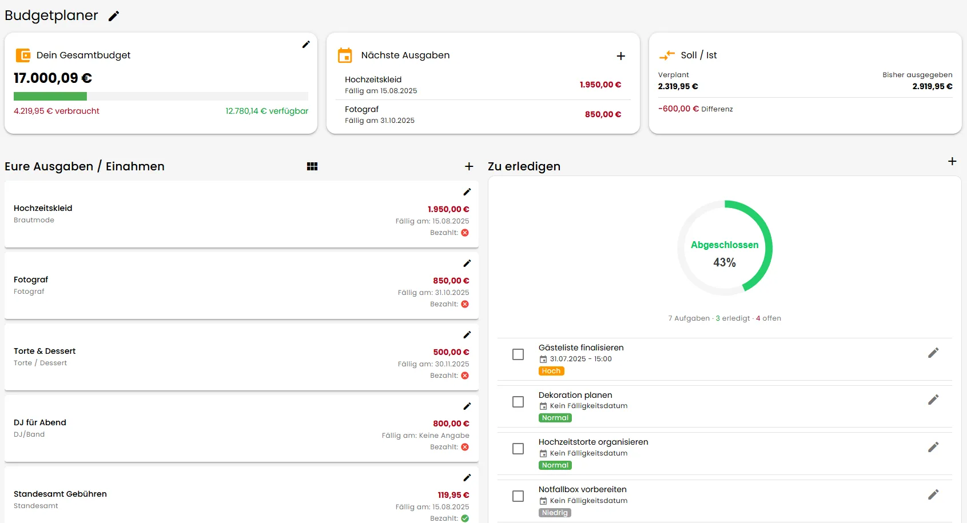The image size is (967, 523).
Task: Edit the Notfallbox vorbereiten task
Action: 933,495
